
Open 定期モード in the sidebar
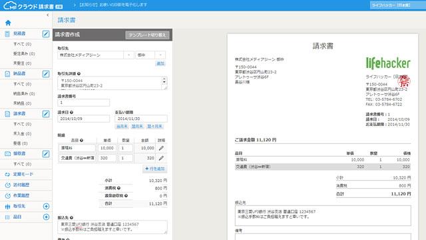(x=23, y=175)
